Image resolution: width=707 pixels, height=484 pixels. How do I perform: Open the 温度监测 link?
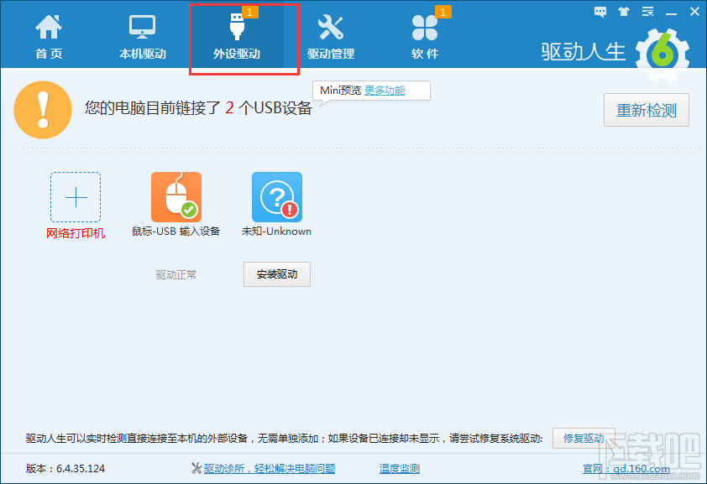(400, 469)
